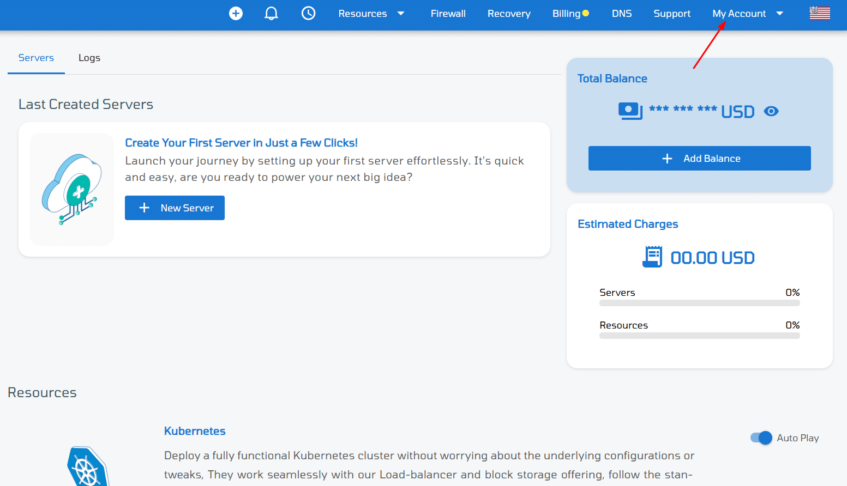Click the 'Estimated Charges' heading

click(628, 224)
